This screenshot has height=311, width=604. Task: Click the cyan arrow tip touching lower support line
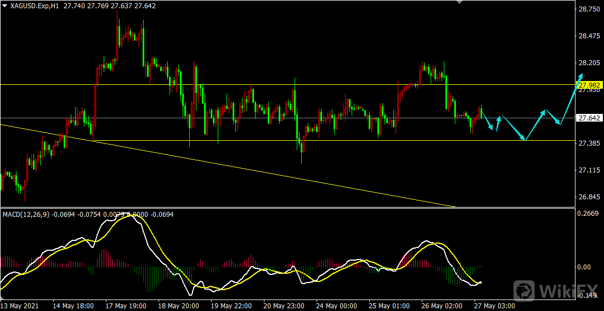pyautogui.click(x=525, y=140)
